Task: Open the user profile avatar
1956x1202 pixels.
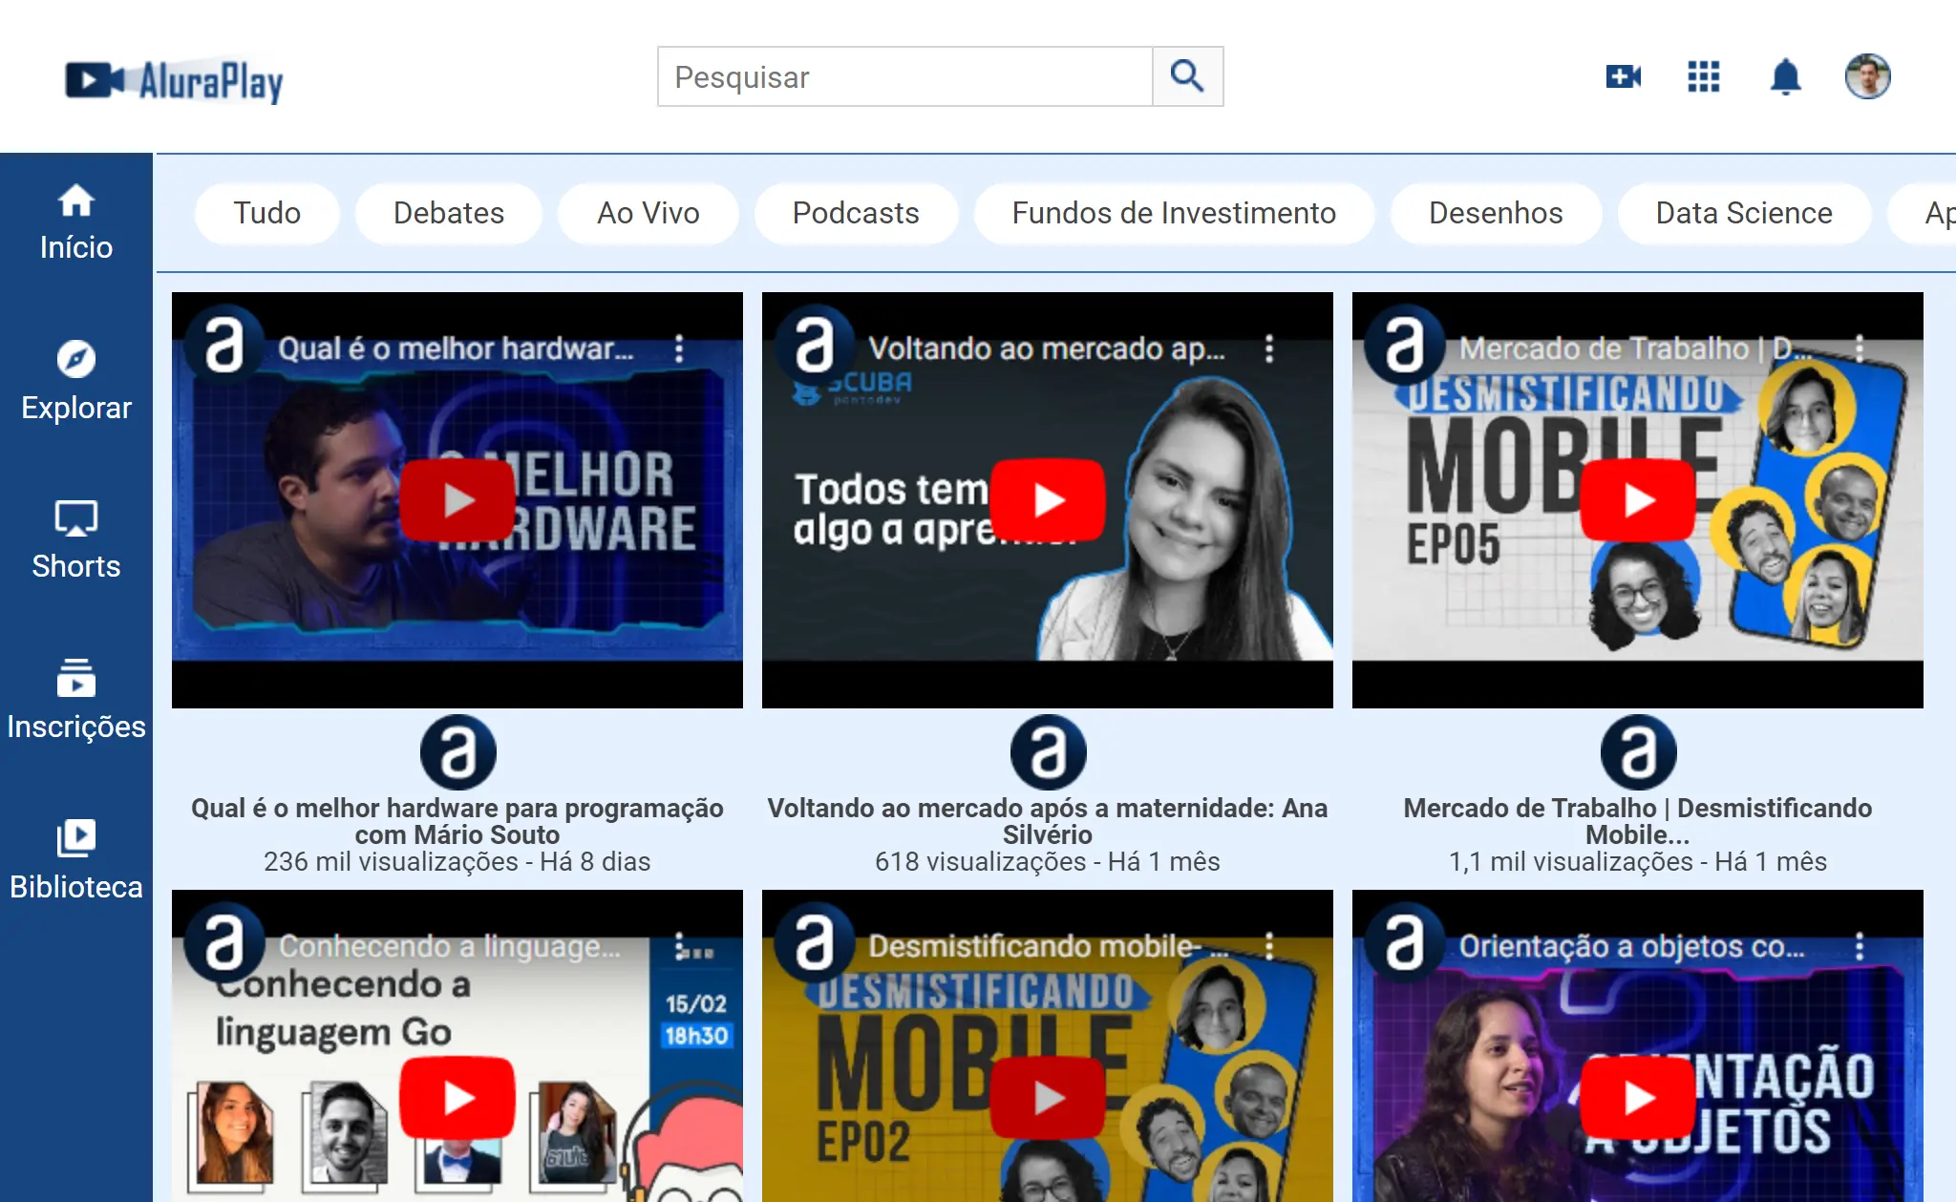Action: tap(1867, 75)
